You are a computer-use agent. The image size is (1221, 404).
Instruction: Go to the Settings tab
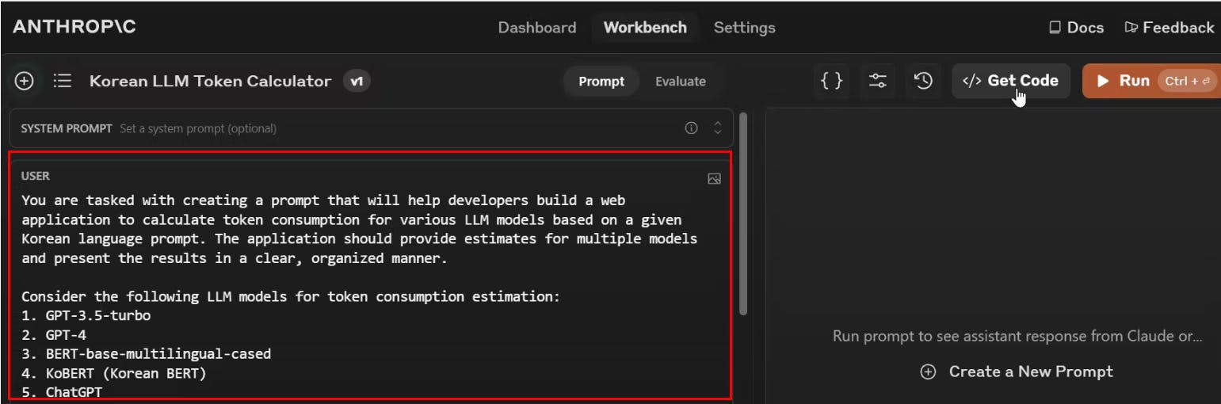tap(744, 28)
